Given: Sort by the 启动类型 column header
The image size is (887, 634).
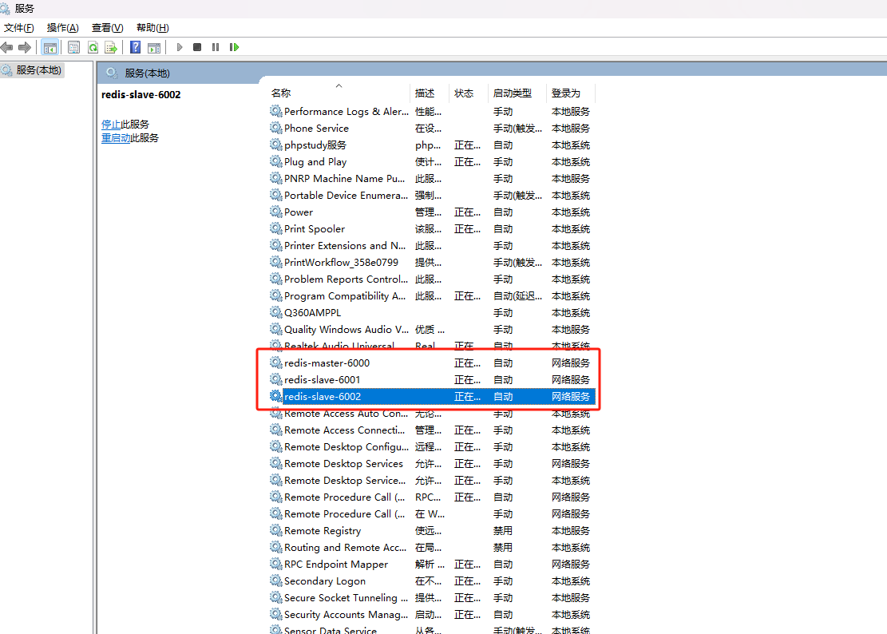Looking at the screenshot, I should [x=513, y=93].
